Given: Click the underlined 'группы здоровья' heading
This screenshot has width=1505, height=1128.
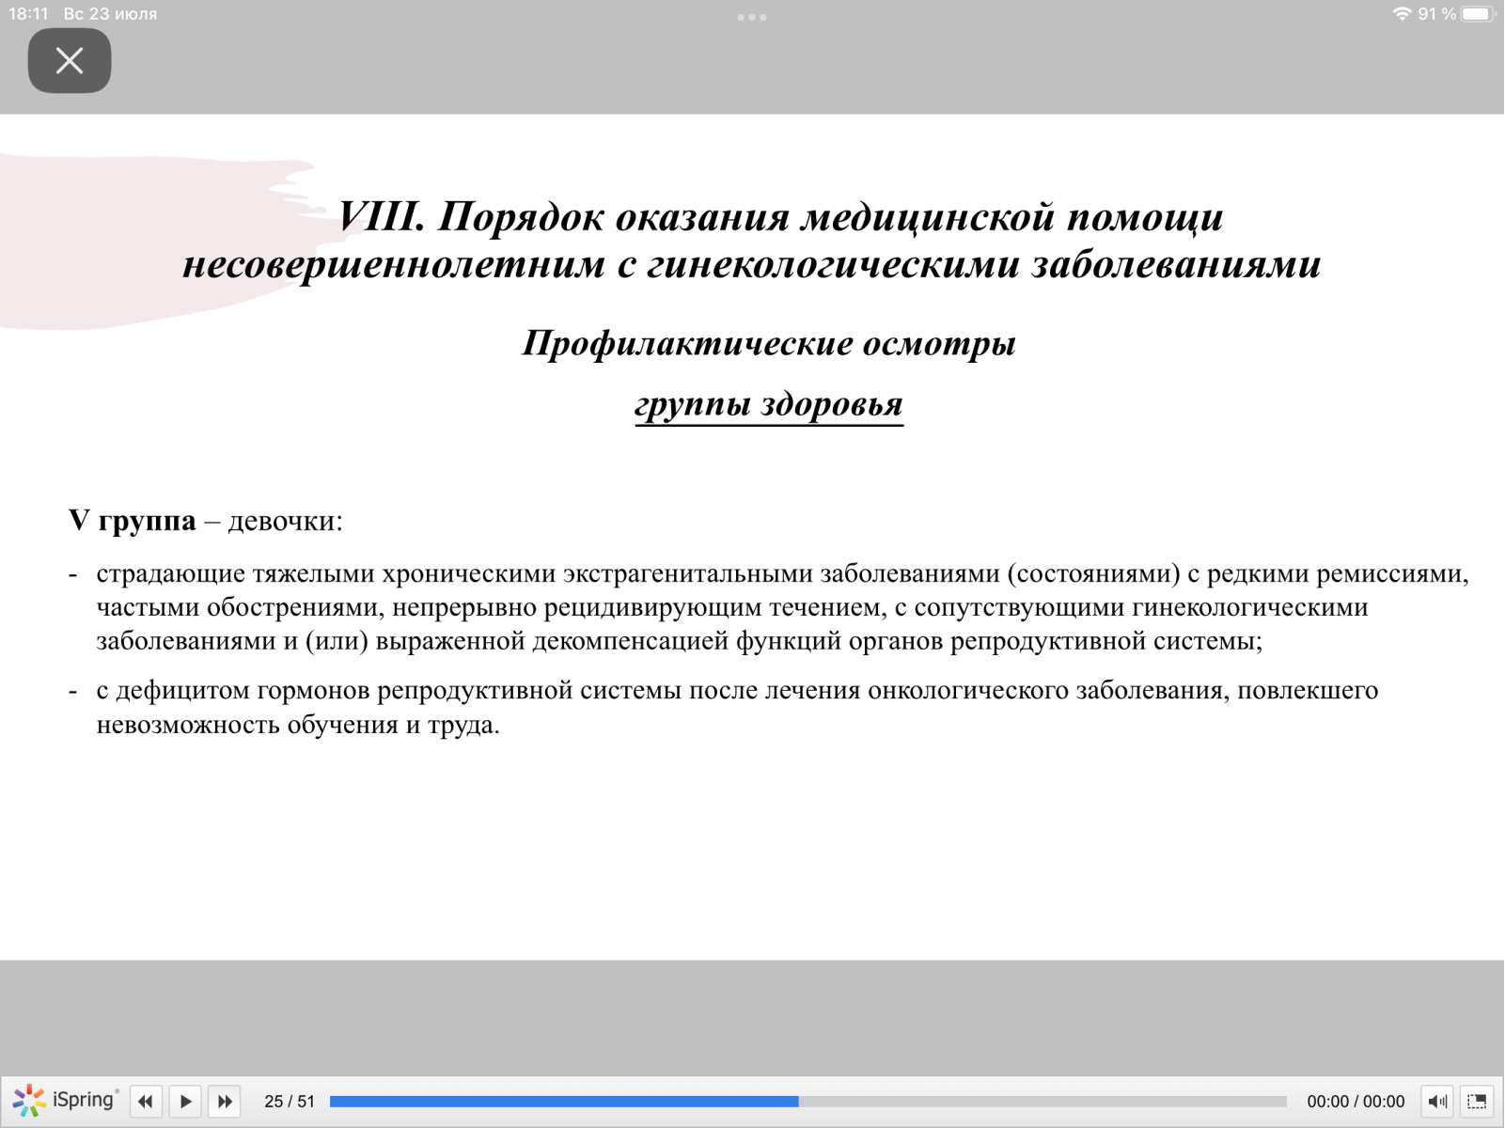Looking at the screenshot, I should tap(769, 404).
